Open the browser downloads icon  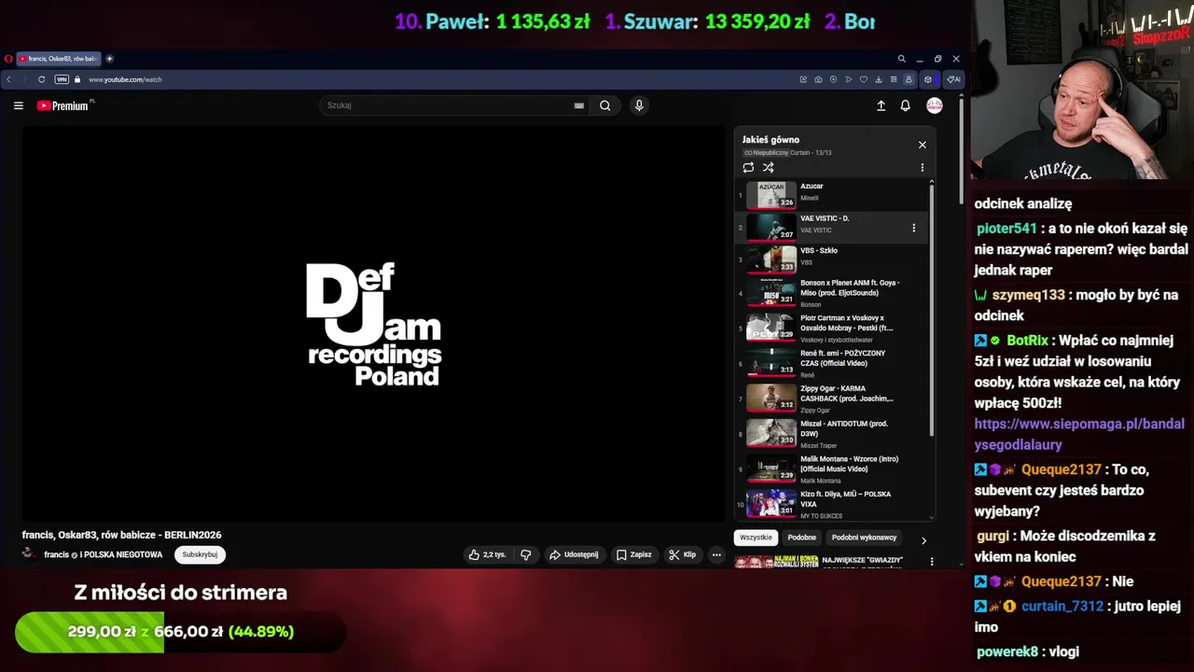point(878,79)
